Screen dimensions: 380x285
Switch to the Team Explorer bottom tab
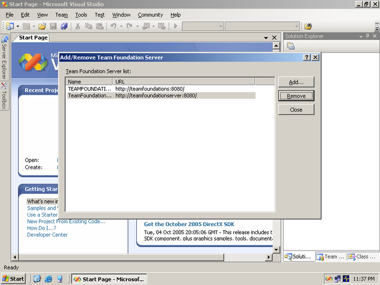pyautogui.click(x=330, y=256)
